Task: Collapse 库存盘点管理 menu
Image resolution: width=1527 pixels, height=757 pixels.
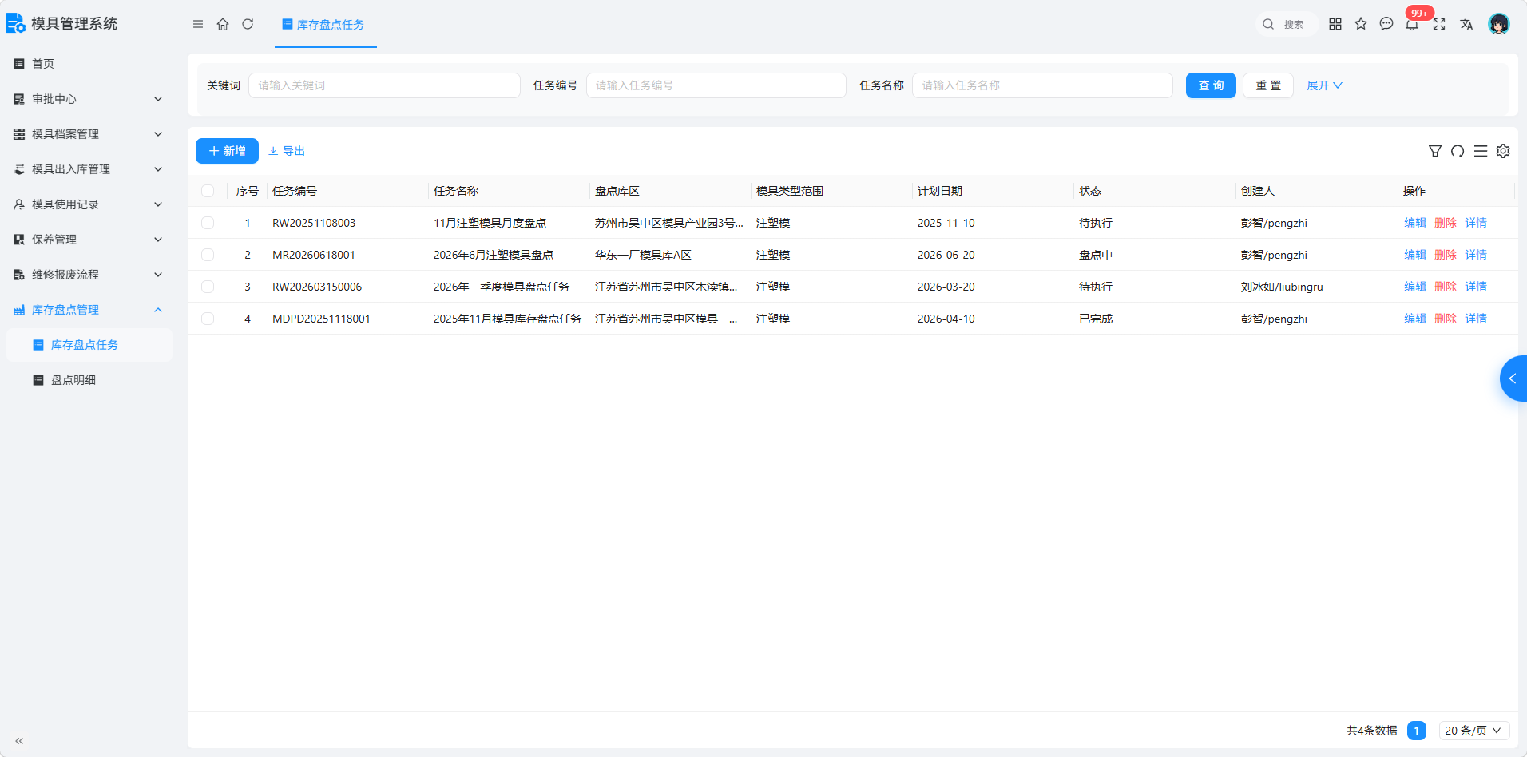Action: 89,310
